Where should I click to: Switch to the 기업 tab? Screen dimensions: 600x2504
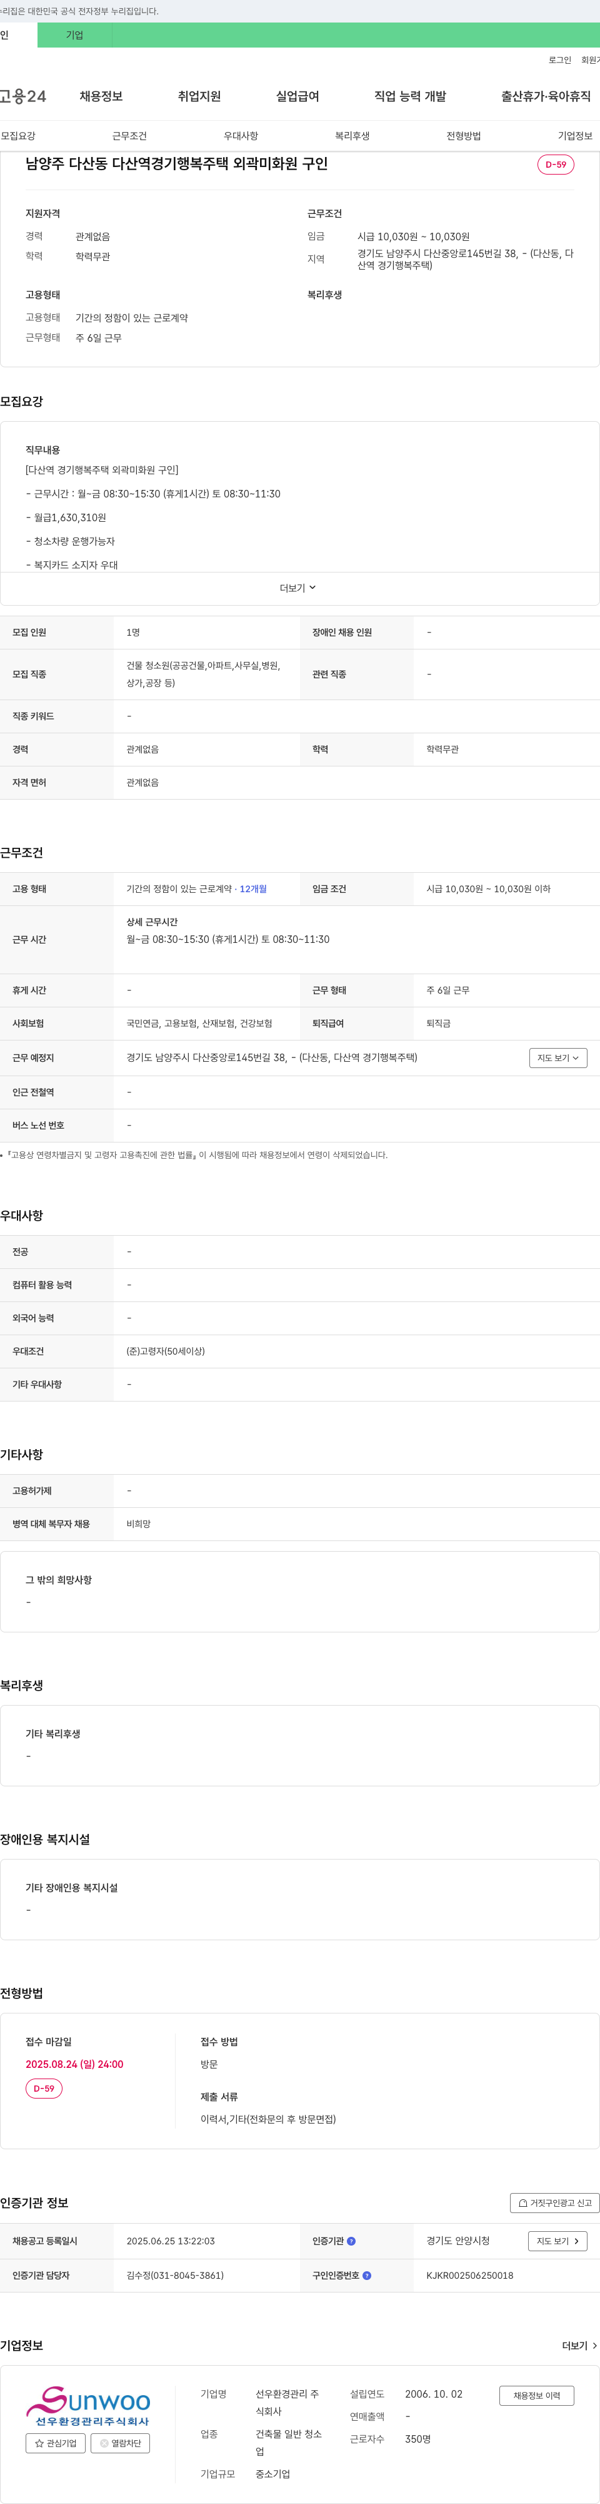click(75, 35)
